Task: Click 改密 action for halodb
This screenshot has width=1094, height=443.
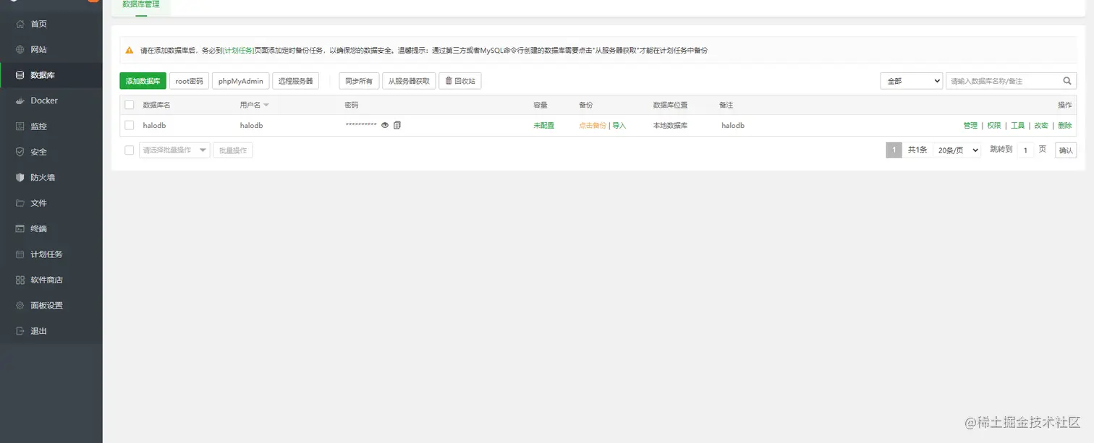Action: click(1041, 125)
